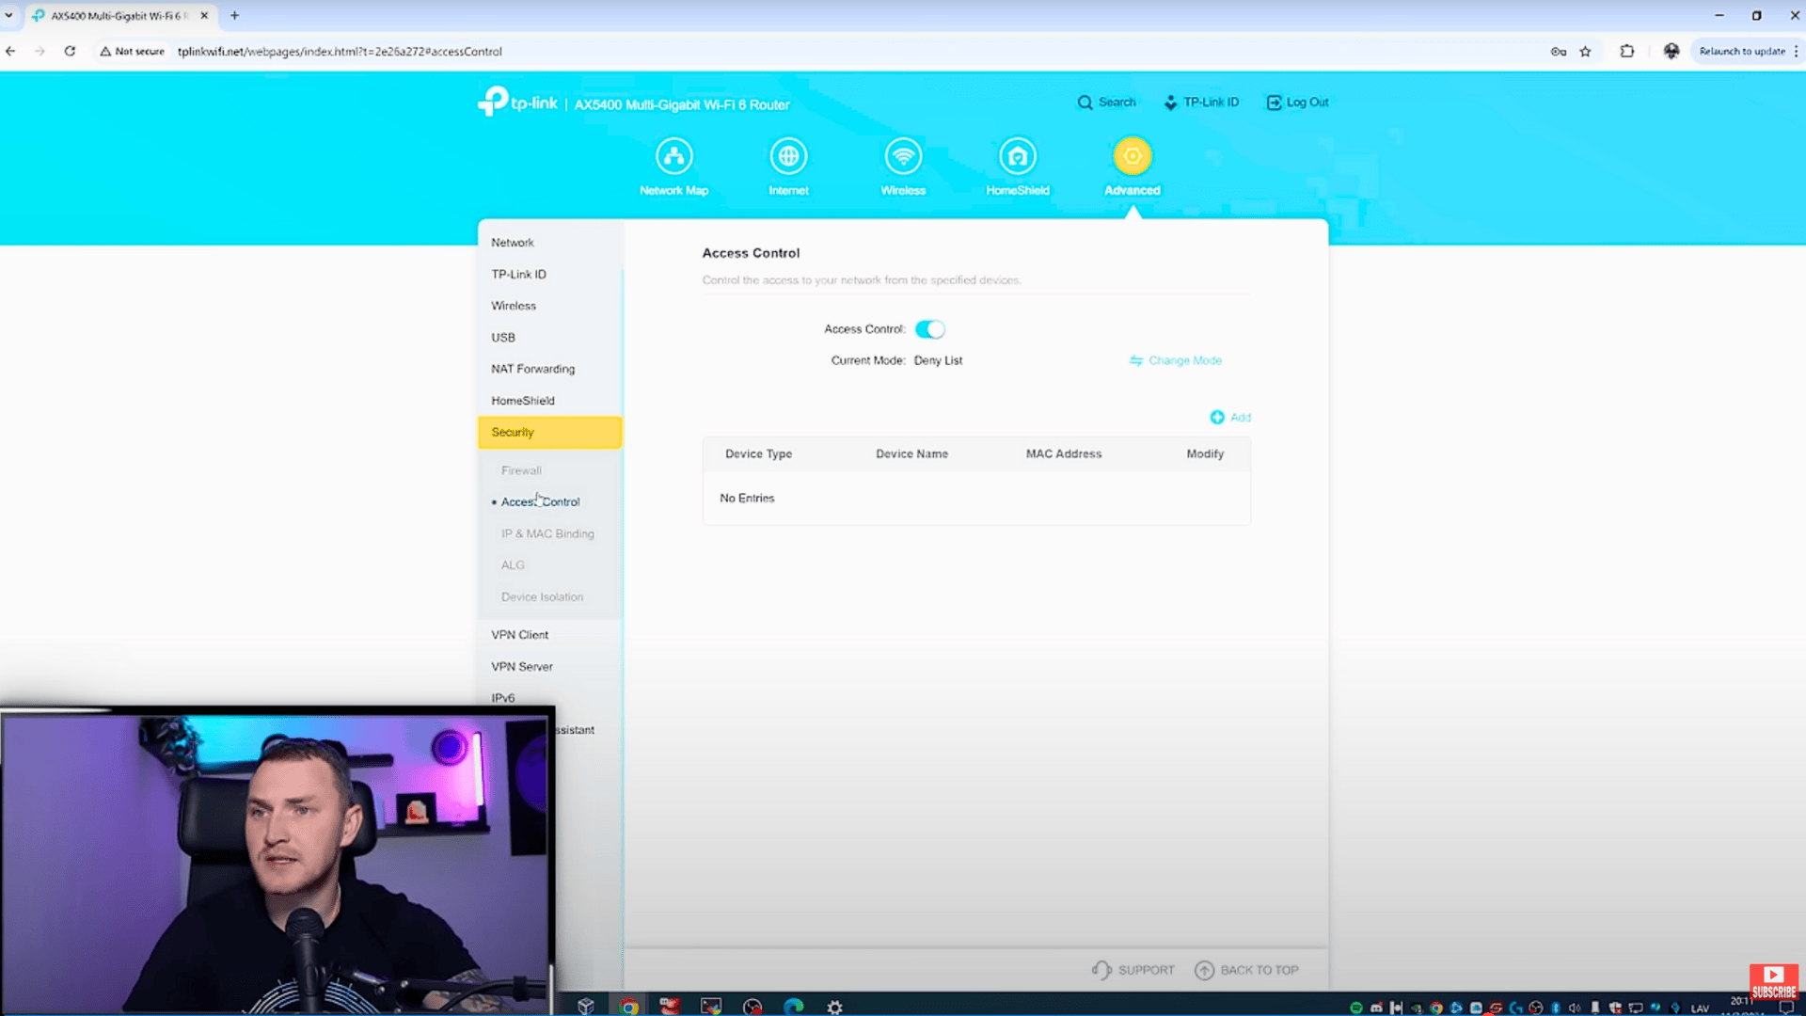The width and height of the screenshot is (1806, 1016).
Task: Expand the VPN Server sidebar menu
Action: point(521,666)
